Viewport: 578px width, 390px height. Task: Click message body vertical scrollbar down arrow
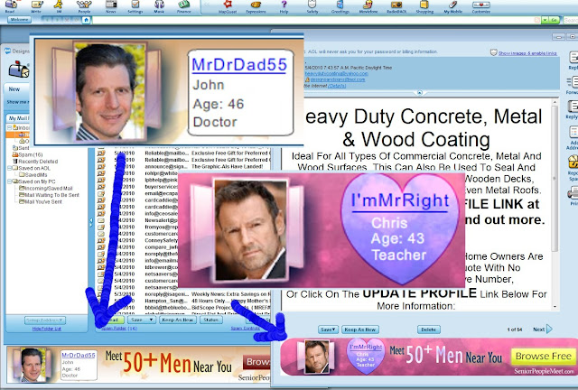[x=555, y=307]
